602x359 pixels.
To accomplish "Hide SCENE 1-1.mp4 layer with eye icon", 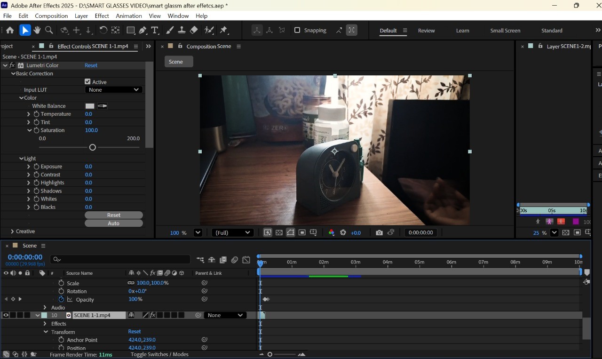I will pyautogui.click(x=6, y=315).
